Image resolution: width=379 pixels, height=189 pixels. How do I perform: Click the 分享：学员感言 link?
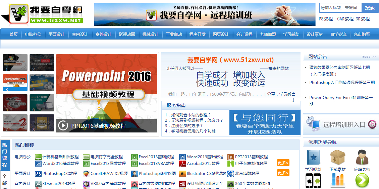point(281,94)
